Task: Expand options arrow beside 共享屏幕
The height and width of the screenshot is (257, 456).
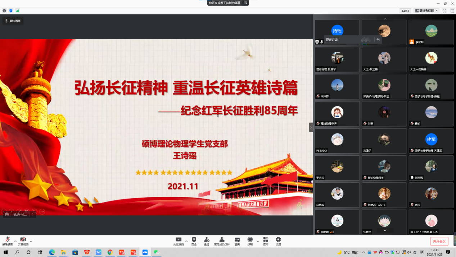Action: pos(186,241)
